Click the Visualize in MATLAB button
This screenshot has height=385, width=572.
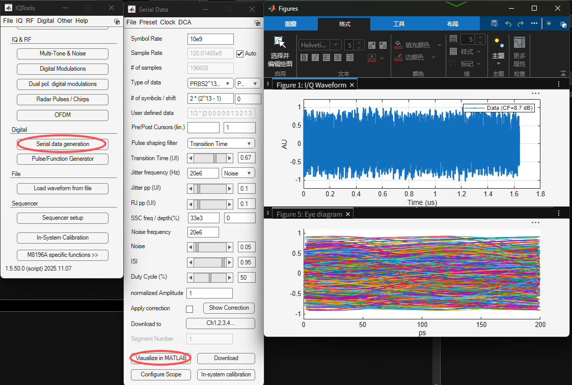[x=161, y=358]
